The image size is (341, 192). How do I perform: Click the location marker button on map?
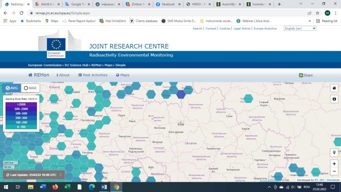pos(334,152)
